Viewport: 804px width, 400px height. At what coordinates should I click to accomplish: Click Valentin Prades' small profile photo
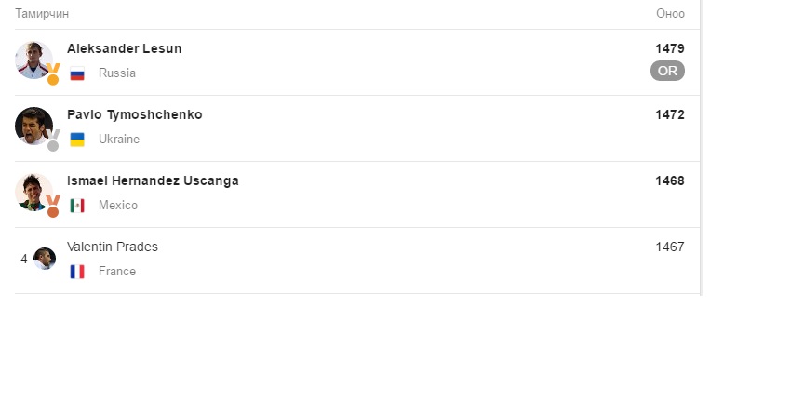(45, 259)
